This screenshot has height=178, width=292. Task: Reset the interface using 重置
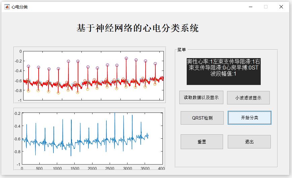202,142
